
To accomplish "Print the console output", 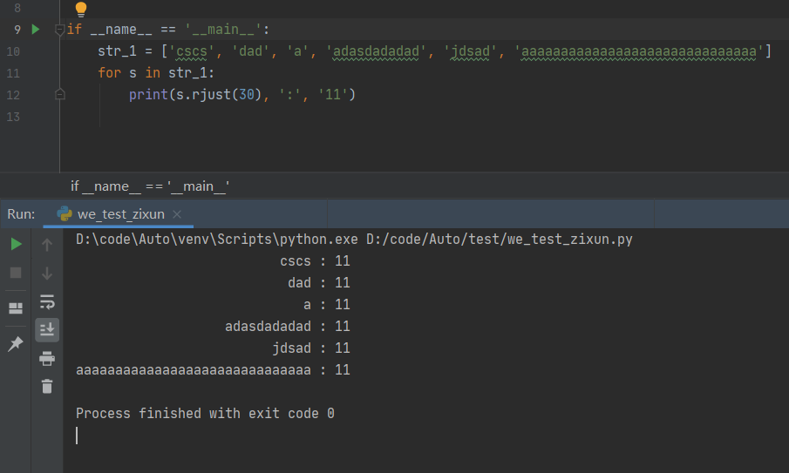I will pyautogui.click(x=47, y=358).
